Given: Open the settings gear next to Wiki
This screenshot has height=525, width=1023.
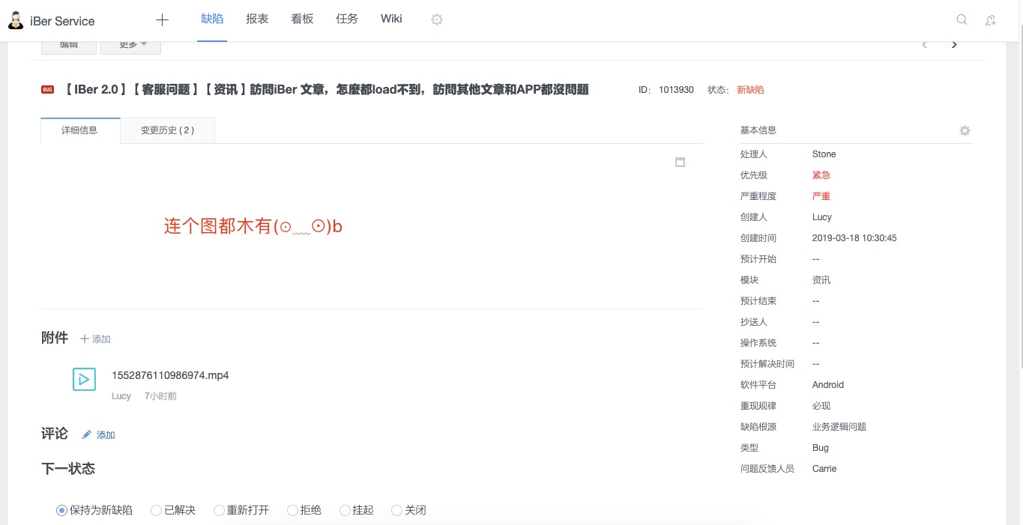Looking at the screenshot, I should pos(437,19).
